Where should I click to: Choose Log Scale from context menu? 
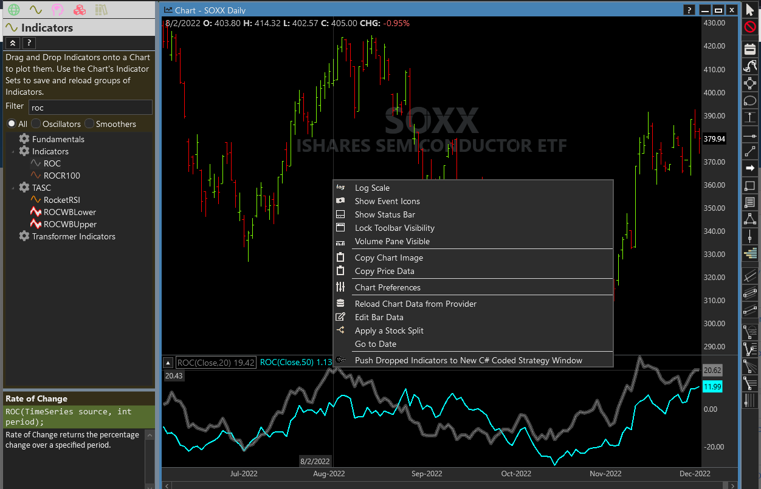point(372,188)
